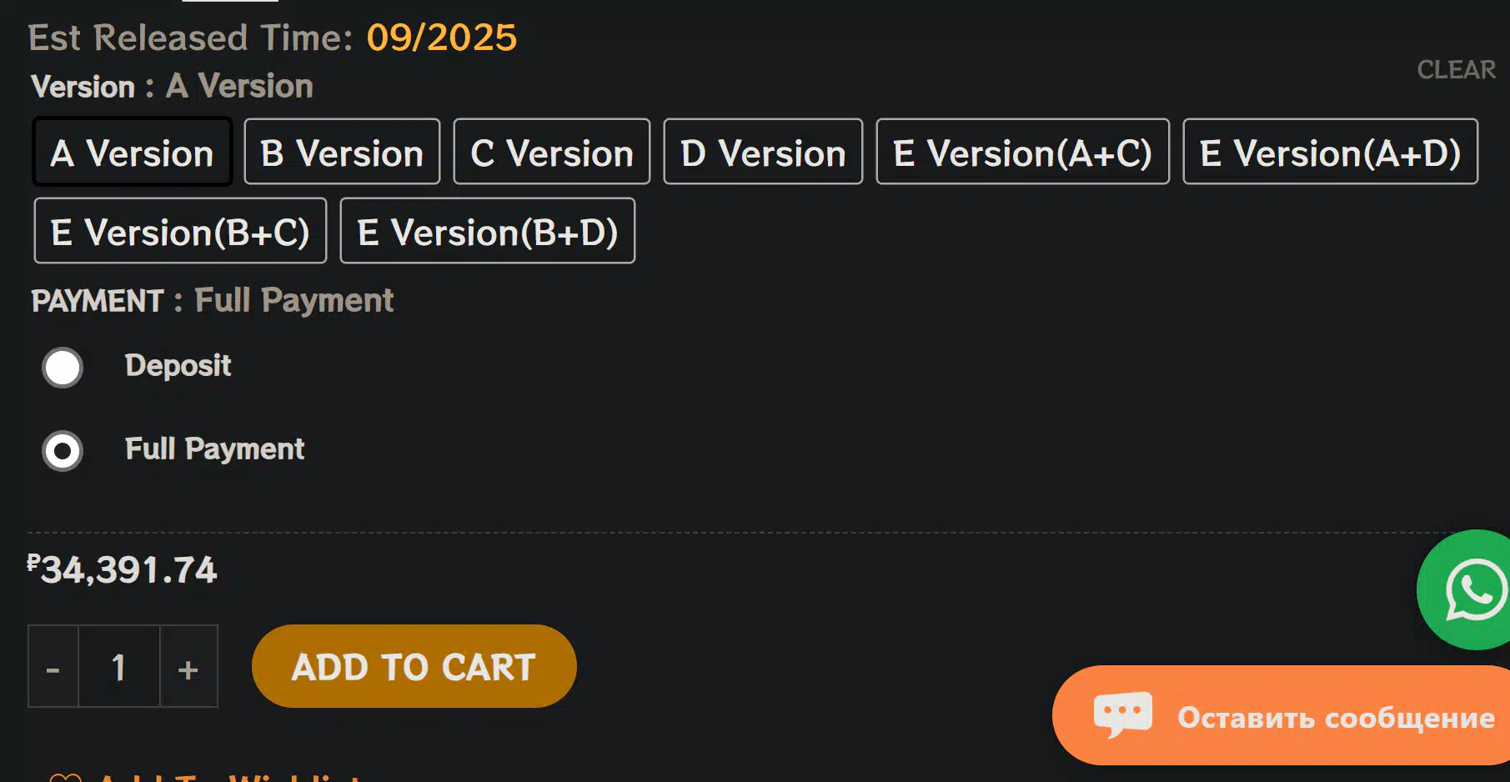Click the quantity input field
This screenshot has width=1510, height=782.
[119, 668]
